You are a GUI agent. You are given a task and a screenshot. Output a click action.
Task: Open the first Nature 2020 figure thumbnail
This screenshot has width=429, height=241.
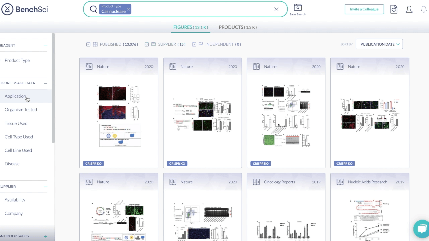[x=119, y=115]
